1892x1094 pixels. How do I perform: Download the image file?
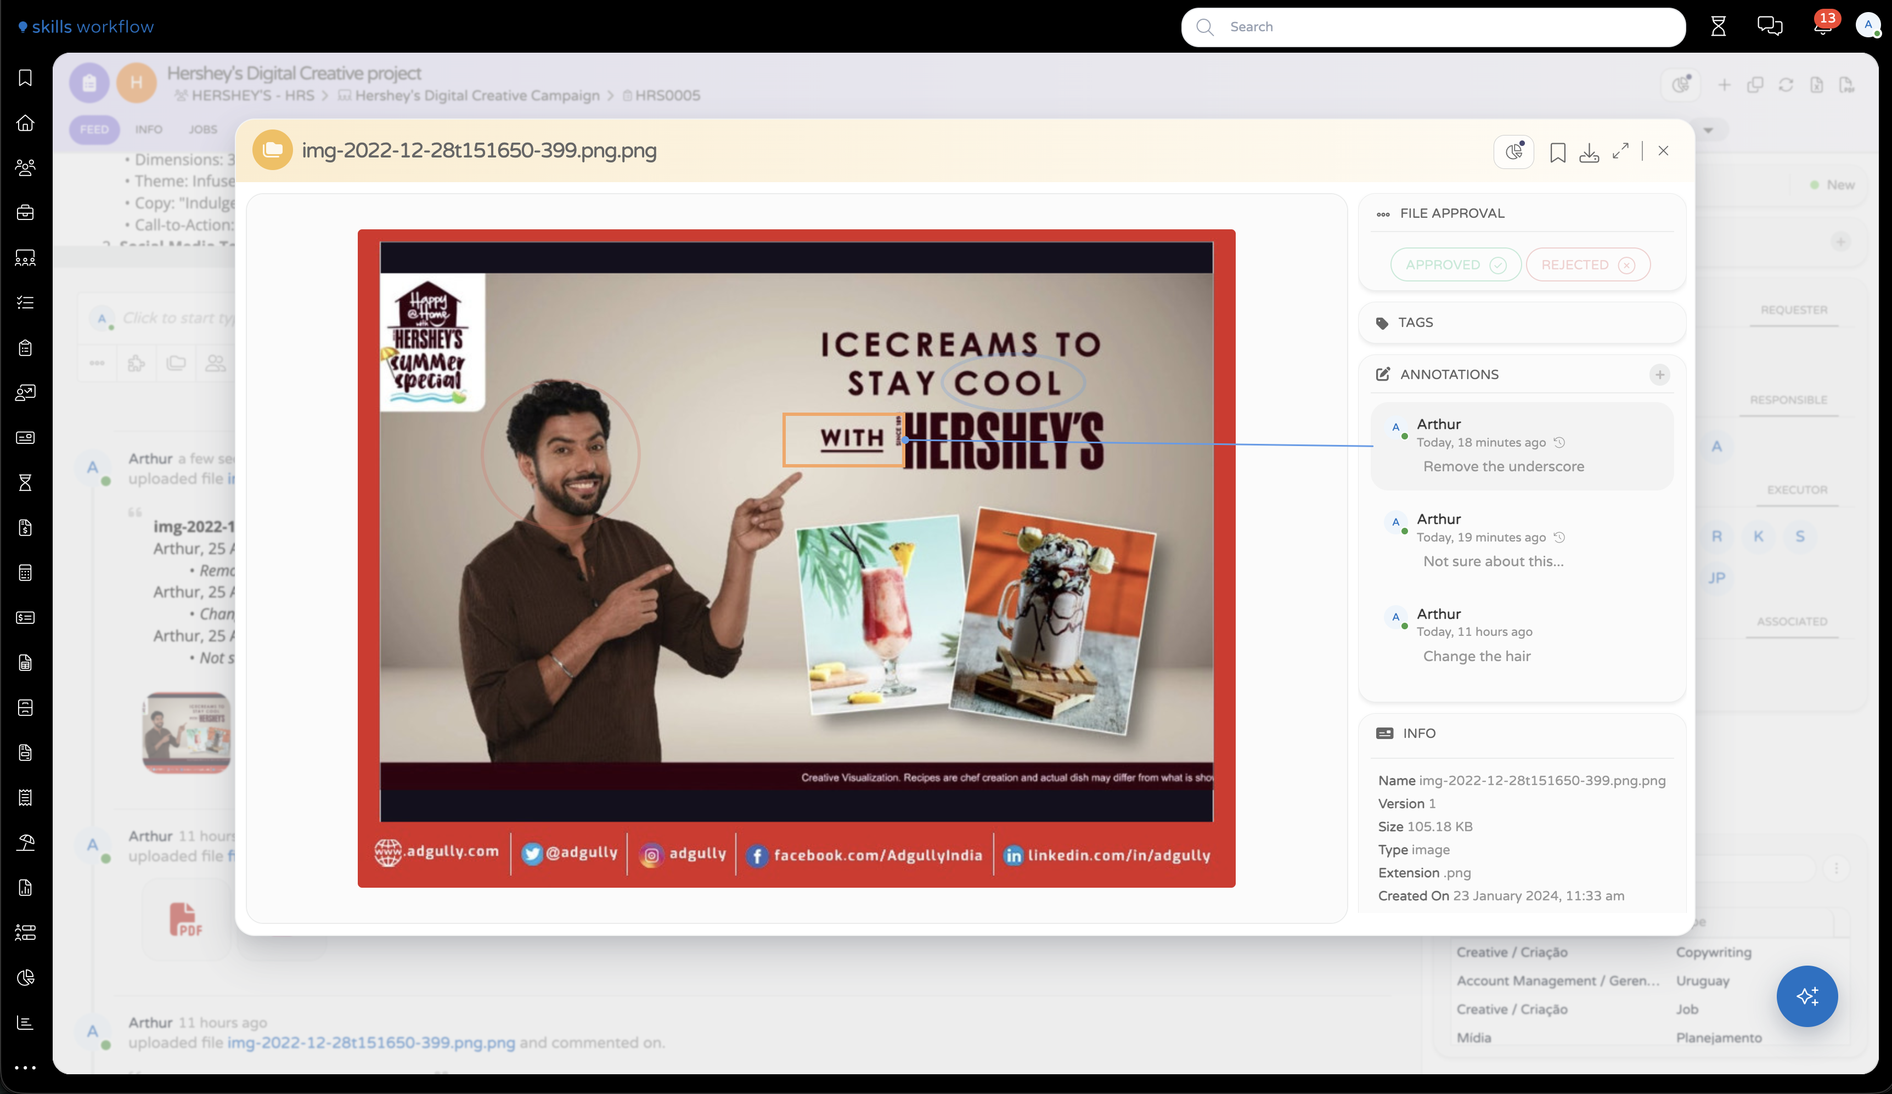[x=1590, y=153]
